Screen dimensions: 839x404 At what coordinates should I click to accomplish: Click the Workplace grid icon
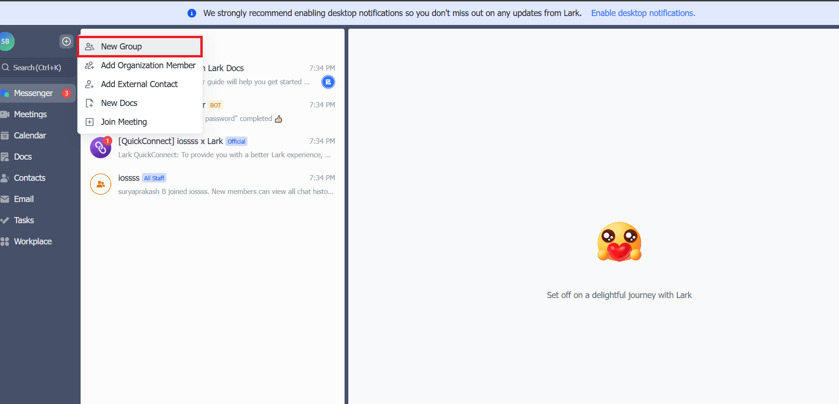tap(5, 242)
